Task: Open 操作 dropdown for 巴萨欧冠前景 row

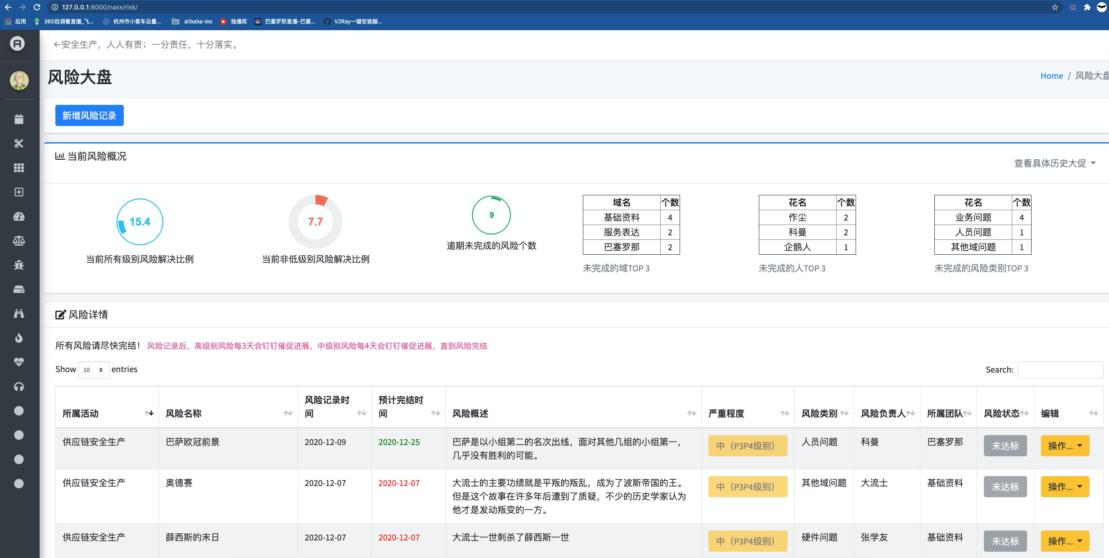Action: (x=1065, y=446)
